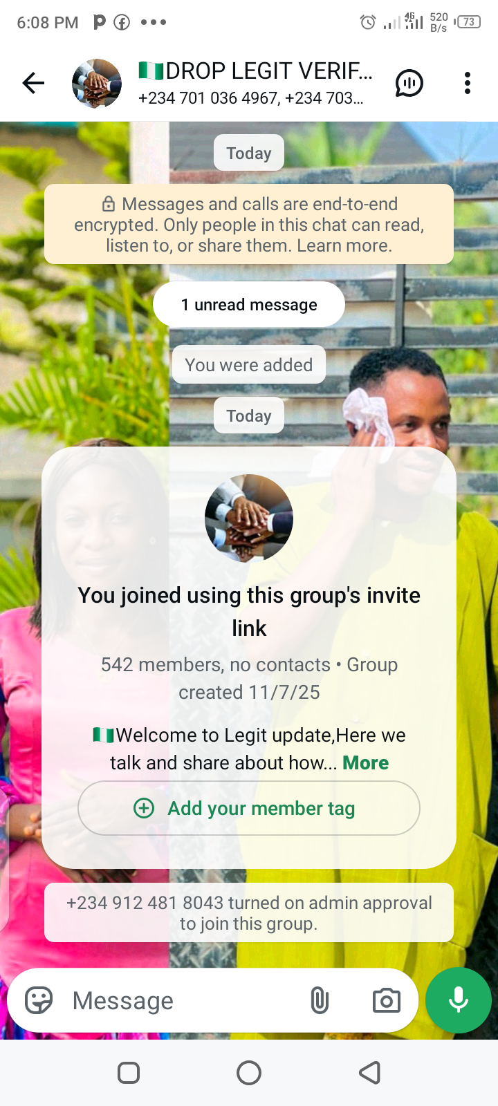The image size is (498, 1106).
Task: Tap the paperclip attachment icon
Action: click(x=320, y=1000)
